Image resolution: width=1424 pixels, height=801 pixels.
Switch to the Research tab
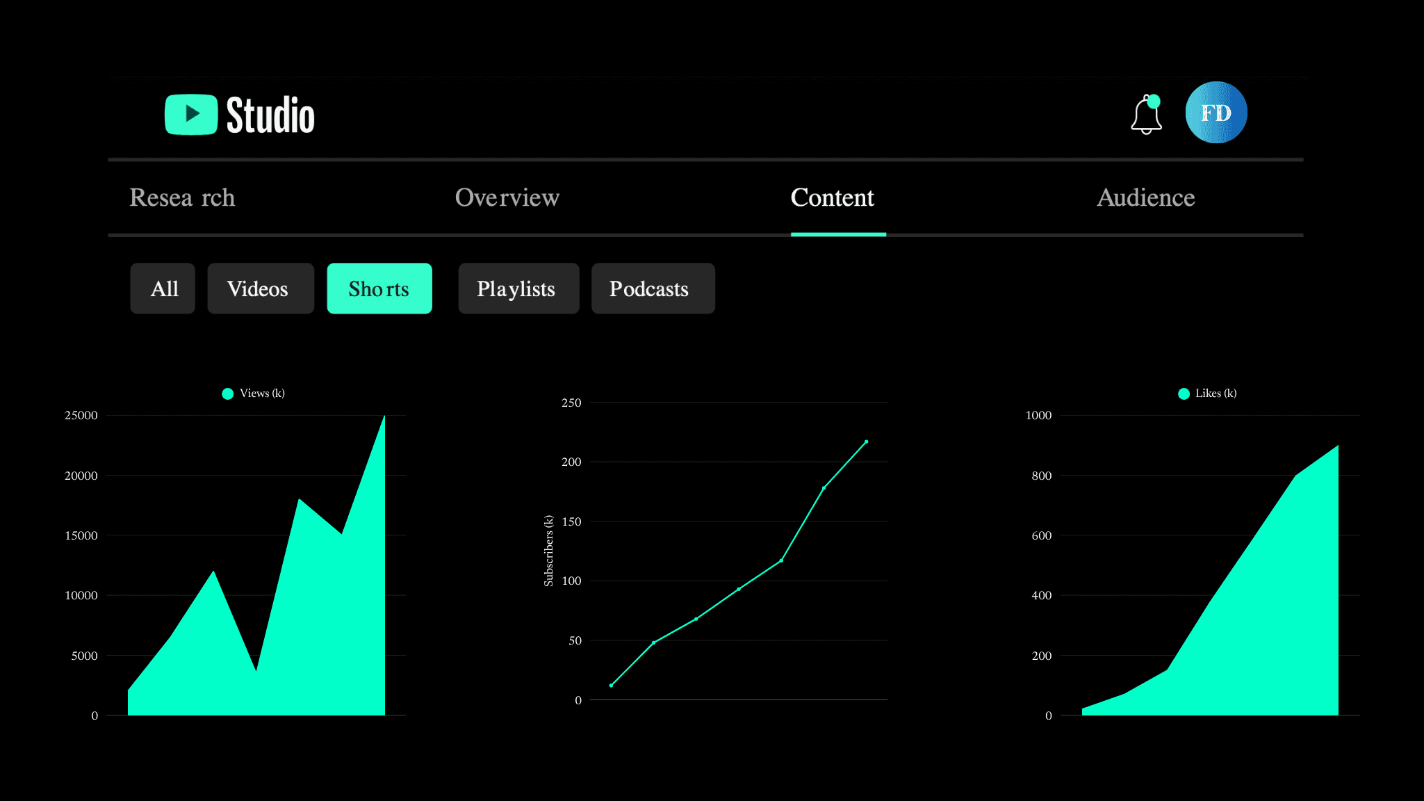182,197
